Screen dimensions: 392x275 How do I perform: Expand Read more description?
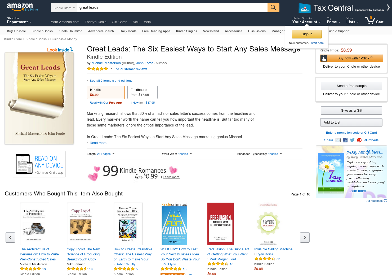(x=98, y=143)
